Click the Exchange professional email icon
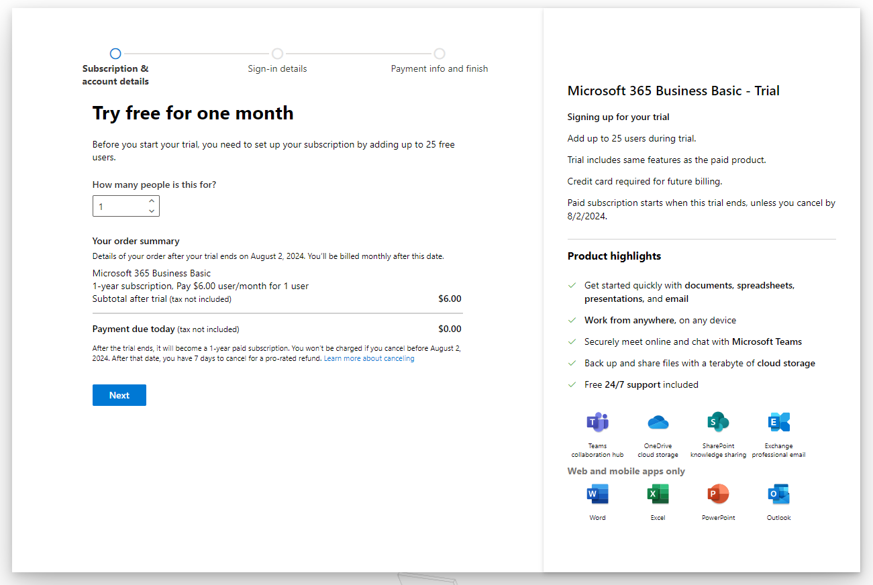Image resolution: width=873 pixels, height=585 pixels. [x=778, y=422]
